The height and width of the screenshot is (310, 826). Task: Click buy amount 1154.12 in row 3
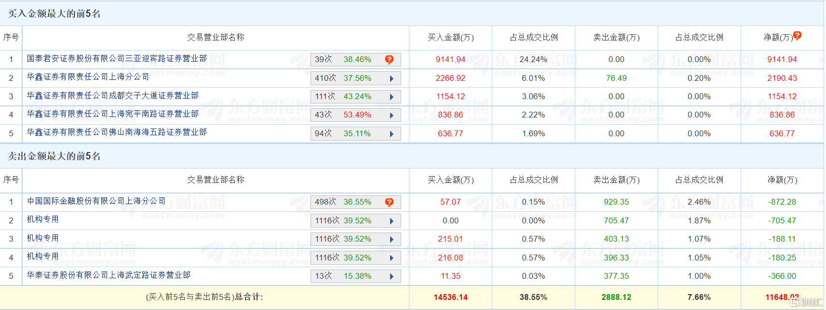(450, 96)
